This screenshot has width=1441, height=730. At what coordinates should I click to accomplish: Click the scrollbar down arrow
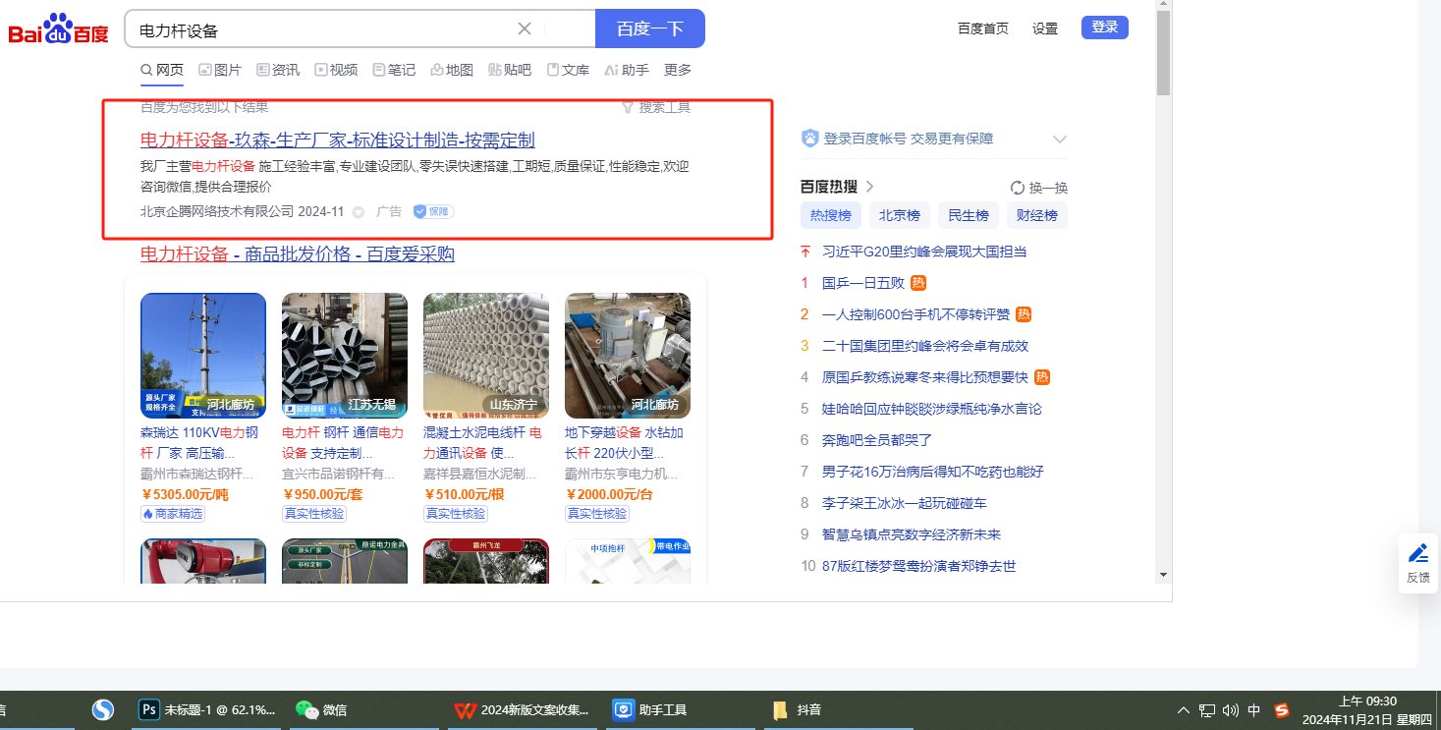tap(1164, 575)
